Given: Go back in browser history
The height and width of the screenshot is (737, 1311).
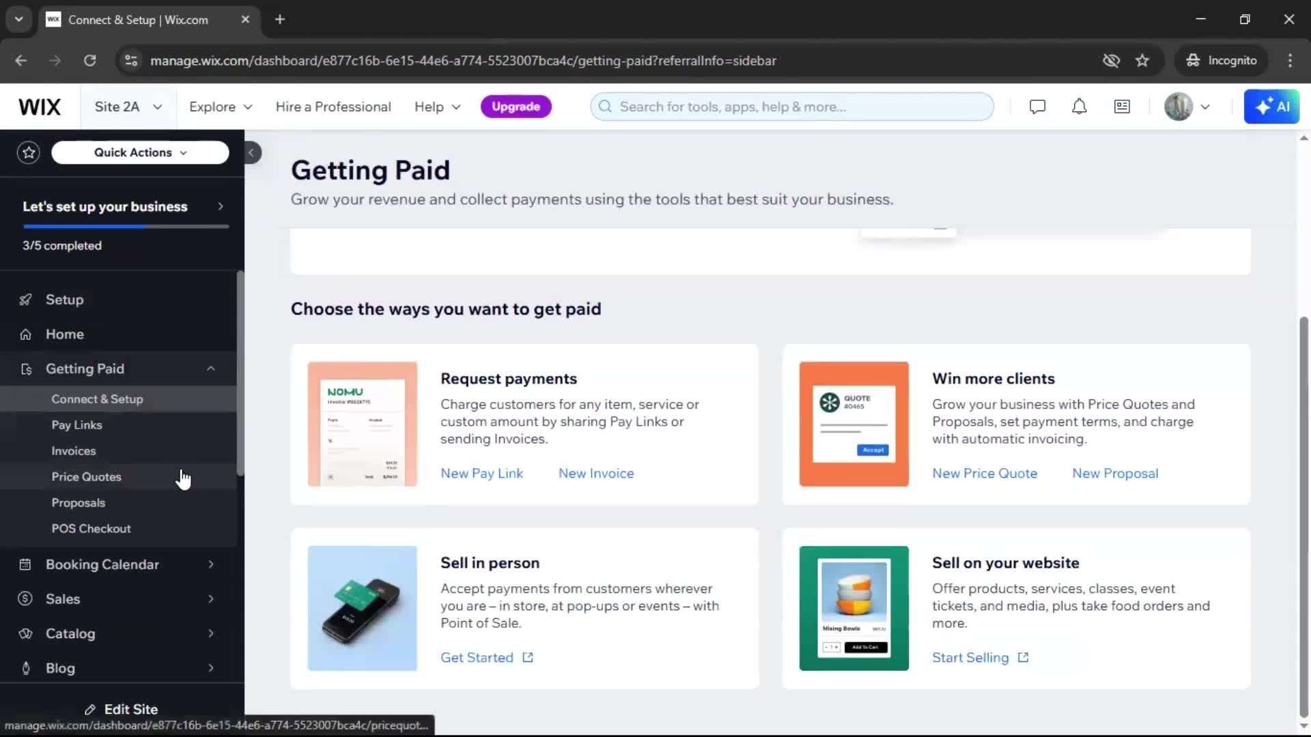Looking at the screenshot, I should tap(21, 61).
